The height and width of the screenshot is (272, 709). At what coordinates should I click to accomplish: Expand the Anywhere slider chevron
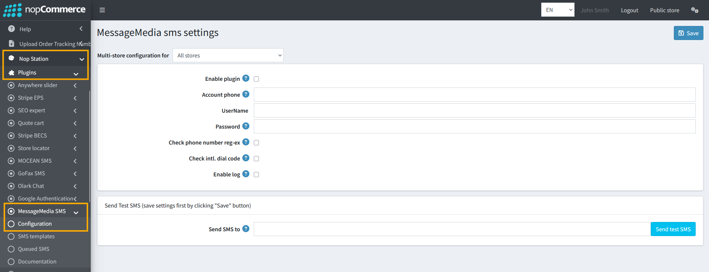tap(75, 86)
